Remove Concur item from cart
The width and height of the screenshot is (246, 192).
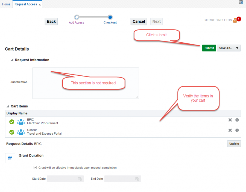[230, 130]
